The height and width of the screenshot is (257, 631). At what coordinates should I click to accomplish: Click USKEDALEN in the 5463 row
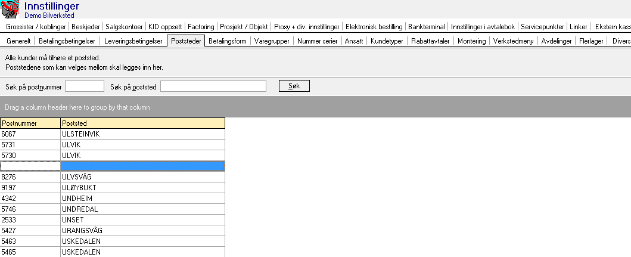[x=143, y=241]
